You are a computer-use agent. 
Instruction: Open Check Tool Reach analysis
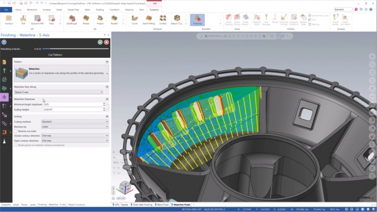pos(345,20)
